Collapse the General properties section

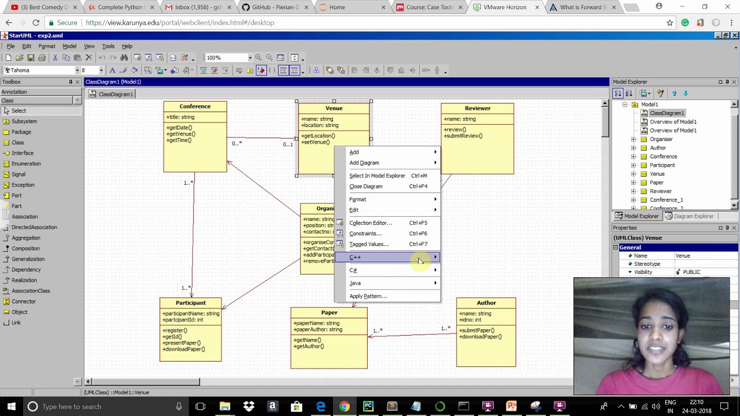(x=616, y=247)
